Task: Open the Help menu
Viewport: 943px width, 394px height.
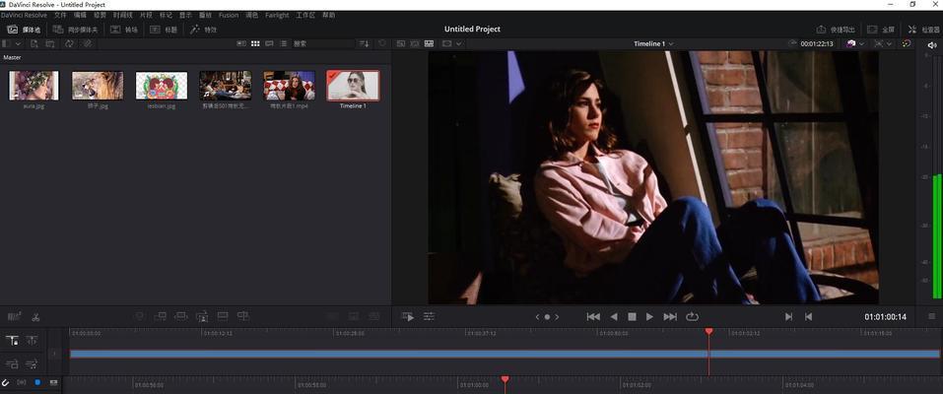Action: (328, 15)
